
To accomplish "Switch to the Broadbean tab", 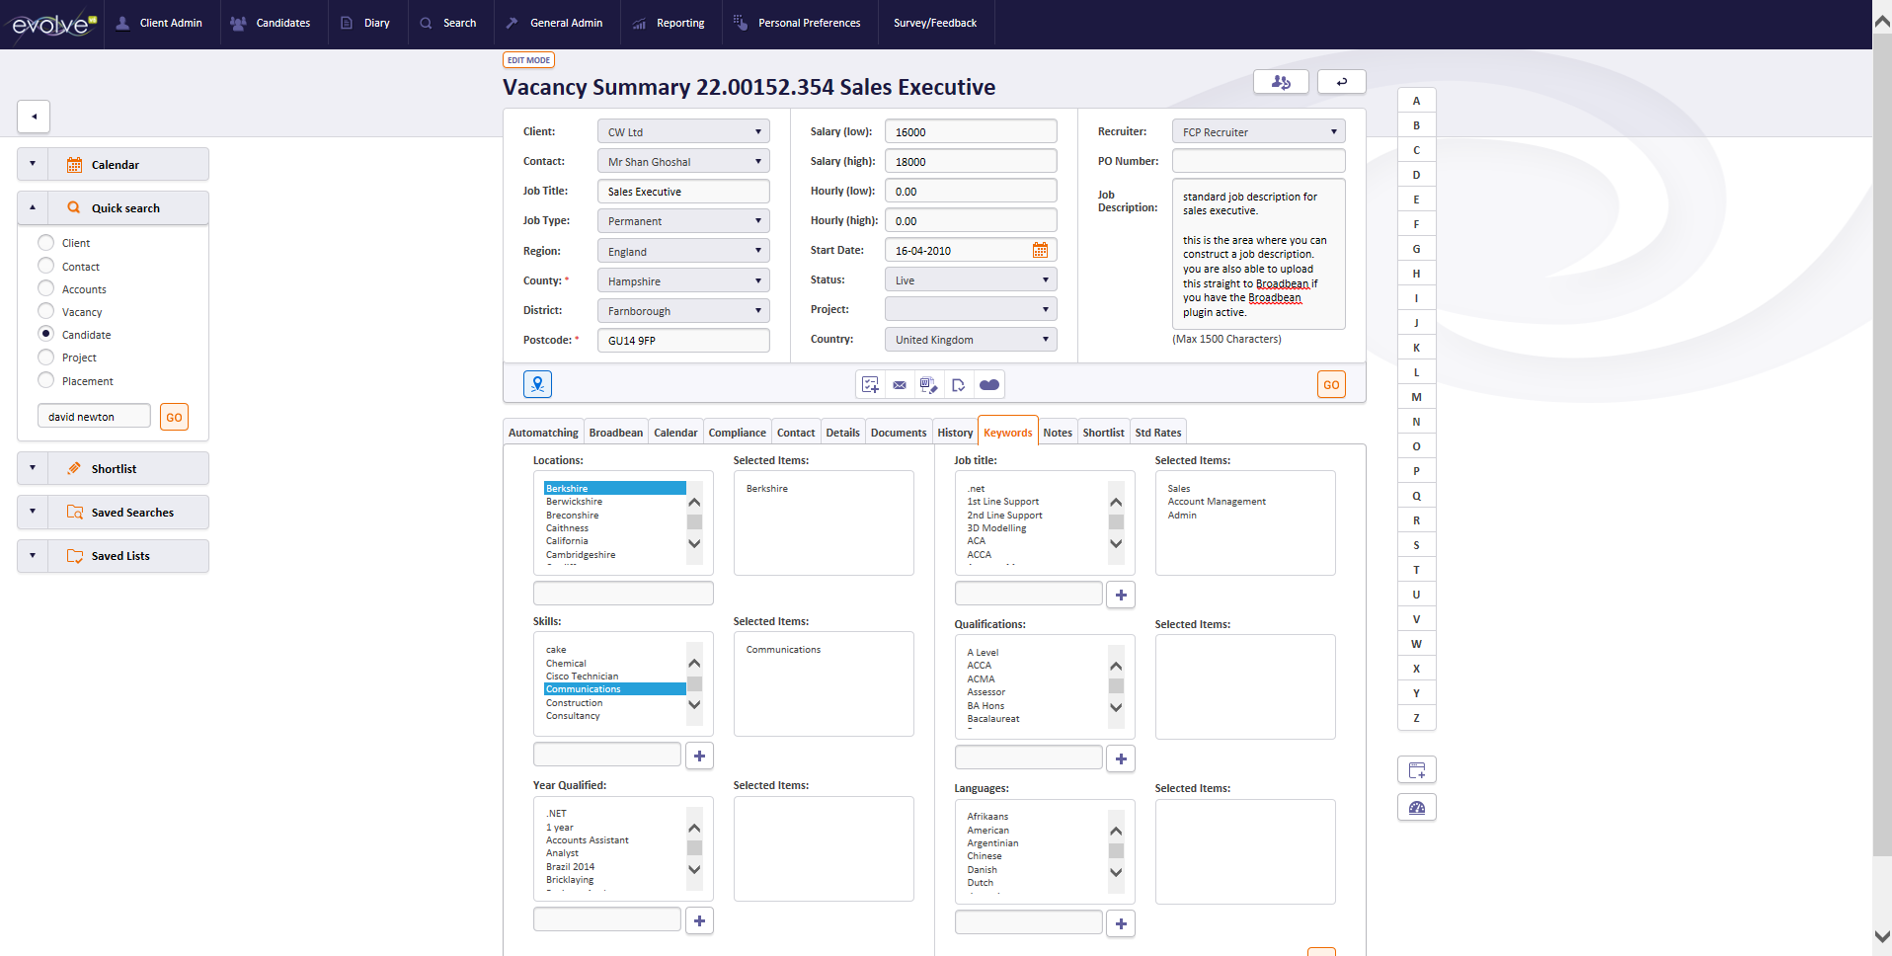I will click(615, 432).
